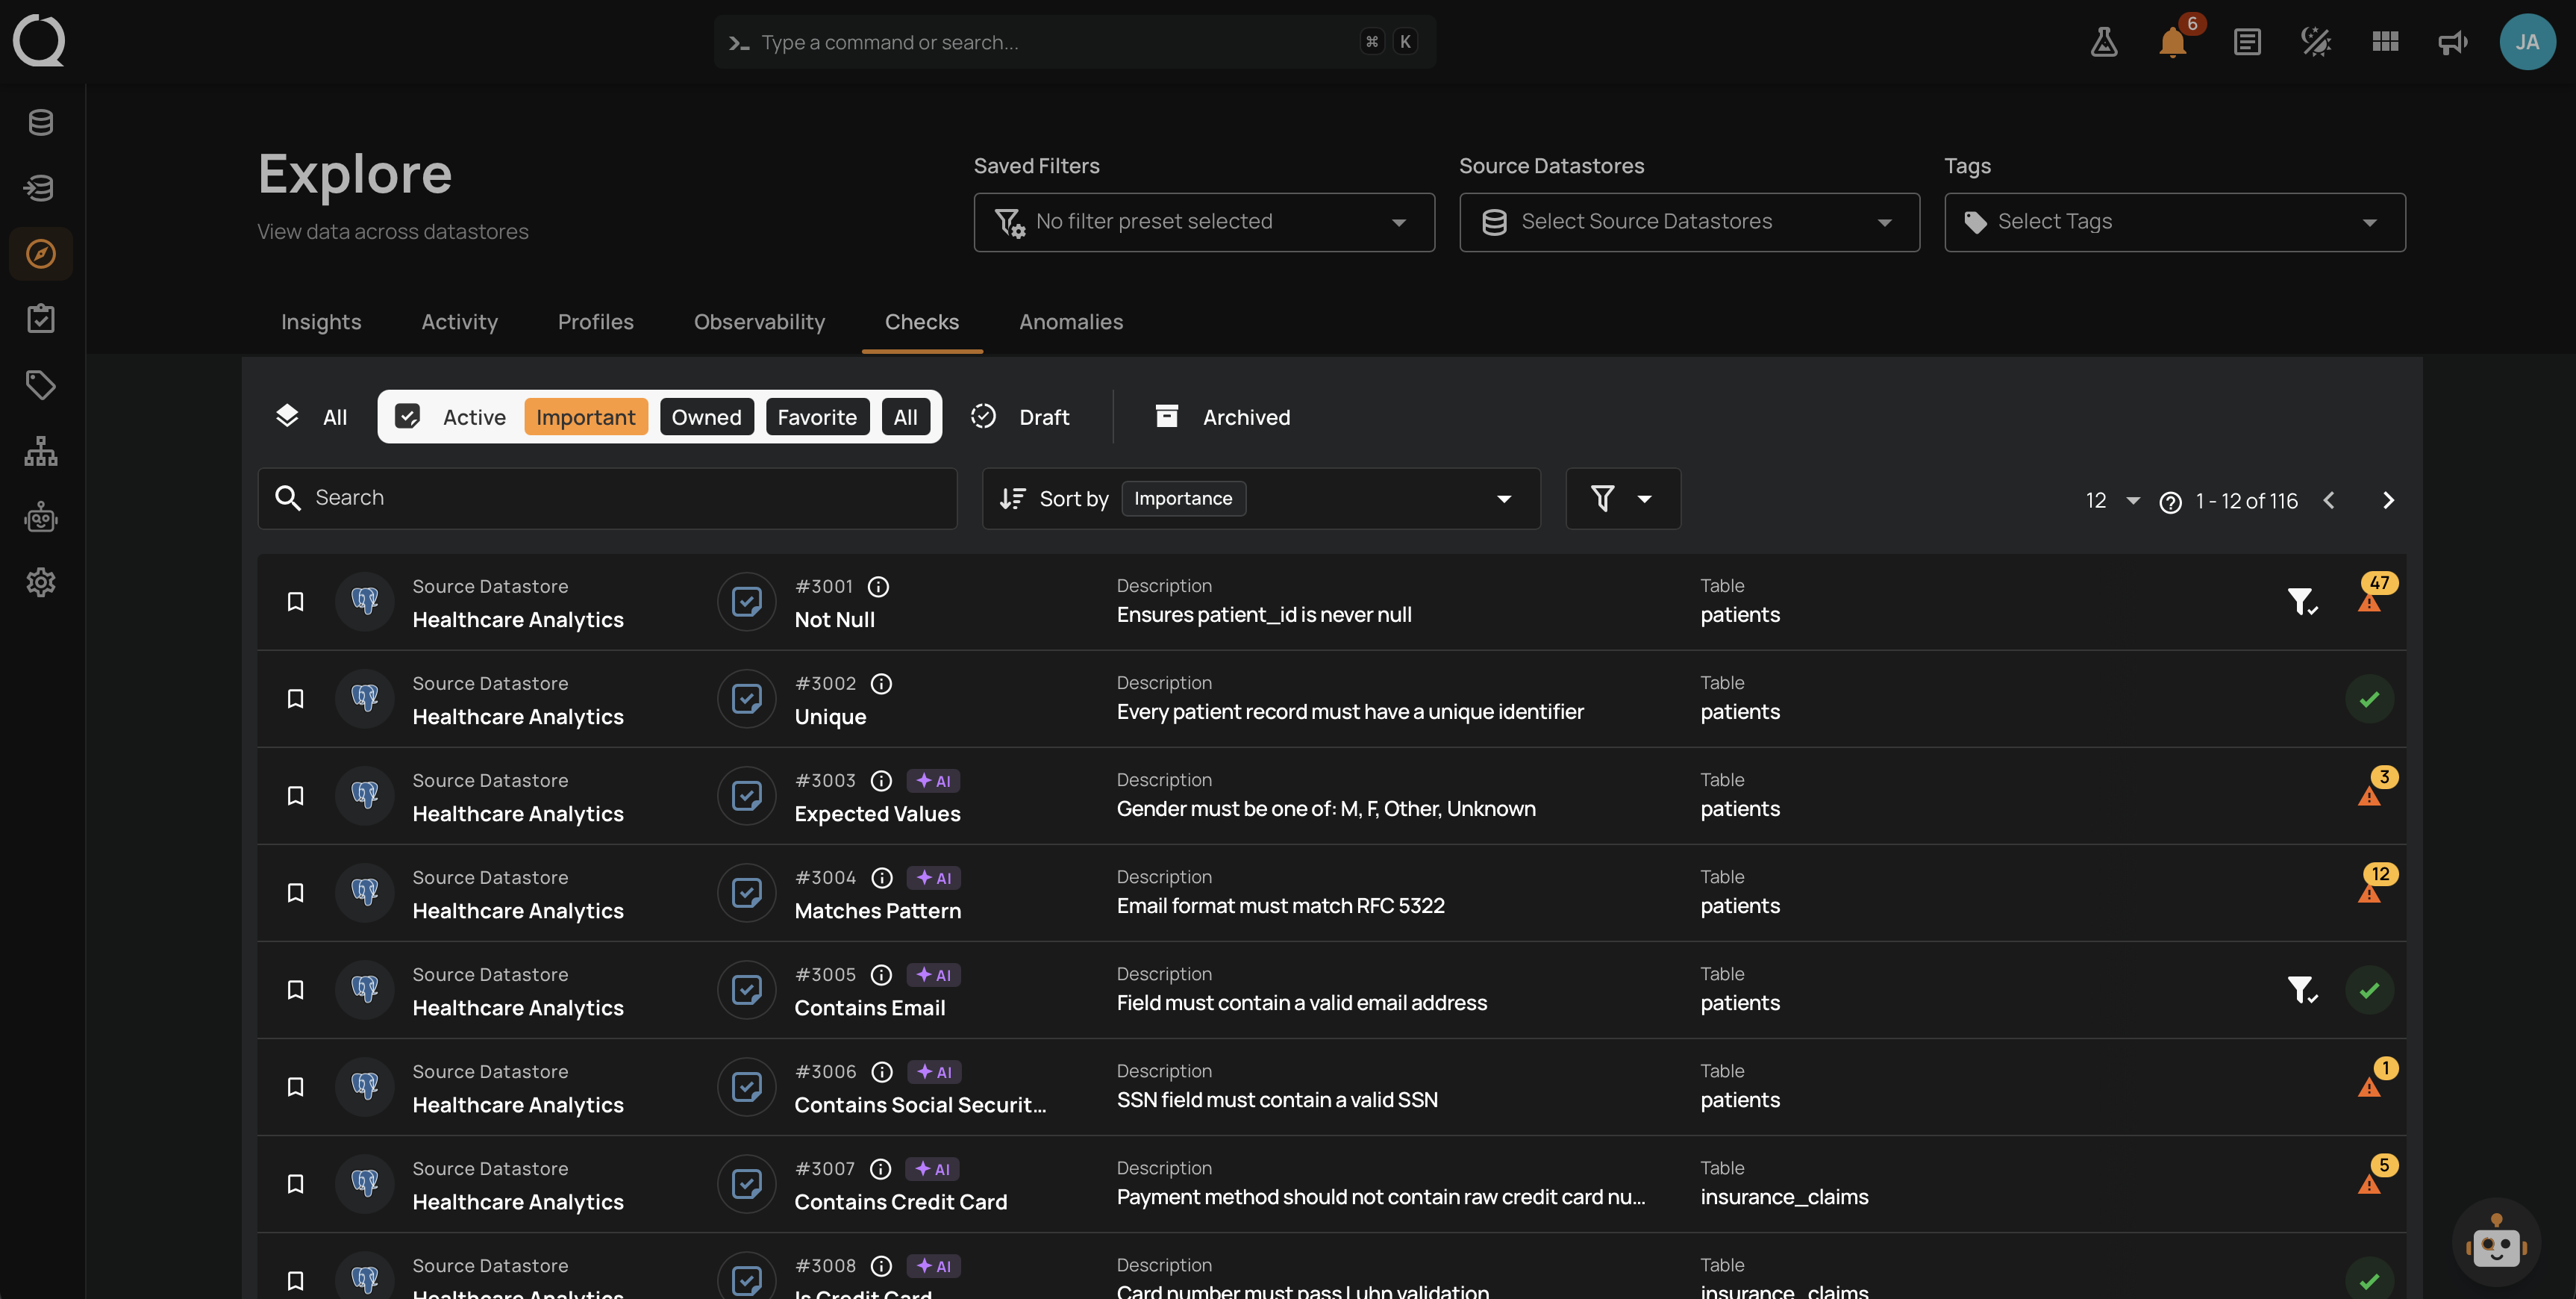This screenshot has width=2576, height=1299.
Task: Open the JA user avatar menu
Action: point(2527,42)
